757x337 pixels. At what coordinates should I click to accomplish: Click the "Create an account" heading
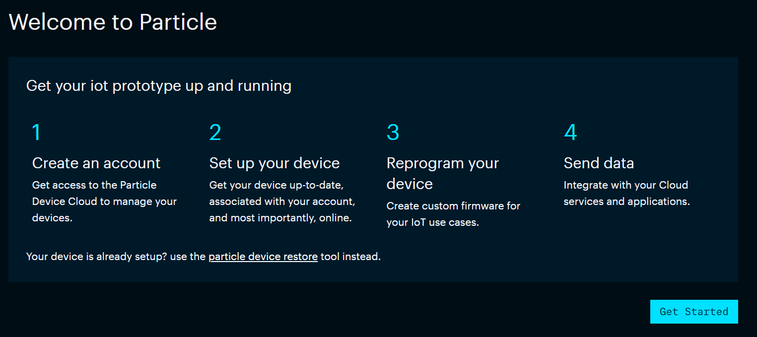click(x=96, y=163)
